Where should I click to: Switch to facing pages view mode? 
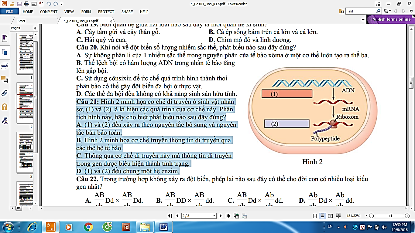point(330,216)
